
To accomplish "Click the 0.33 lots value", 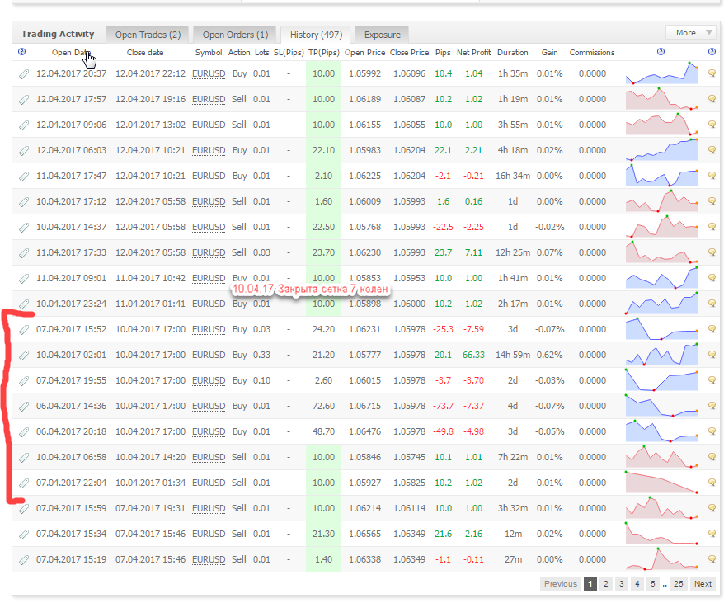I will click(x=261, y=355).
